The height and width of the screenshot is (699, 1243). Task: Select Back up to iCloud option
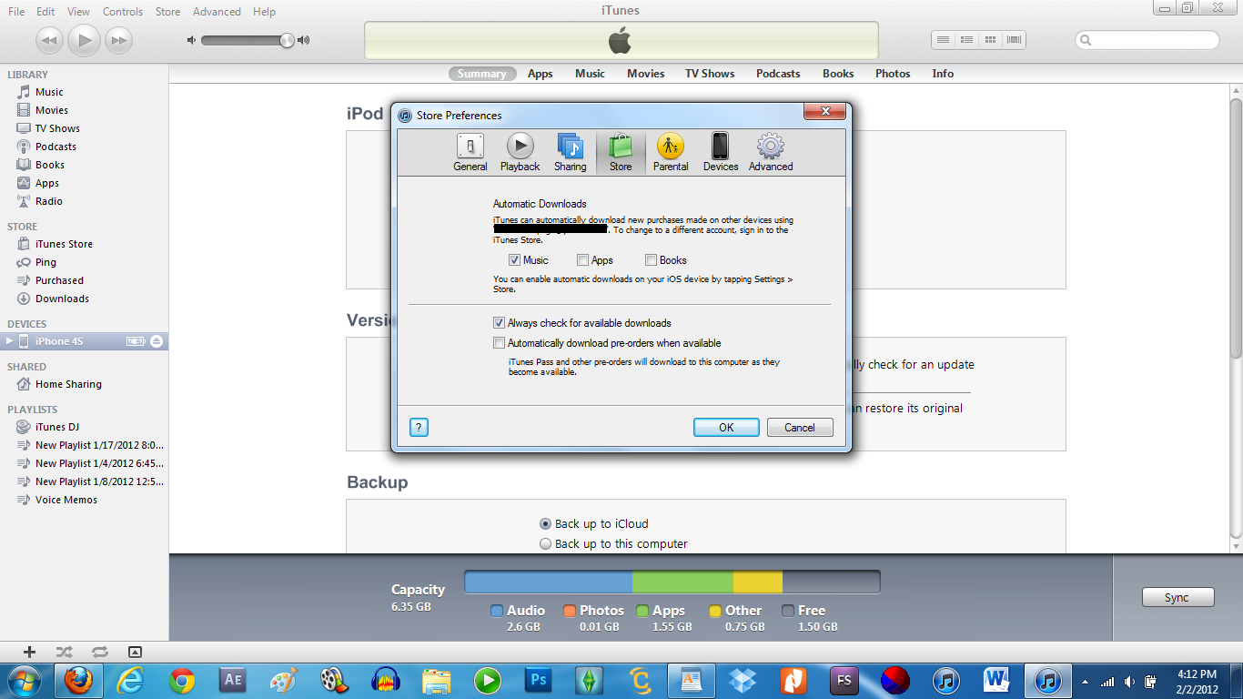pos(546,524)
